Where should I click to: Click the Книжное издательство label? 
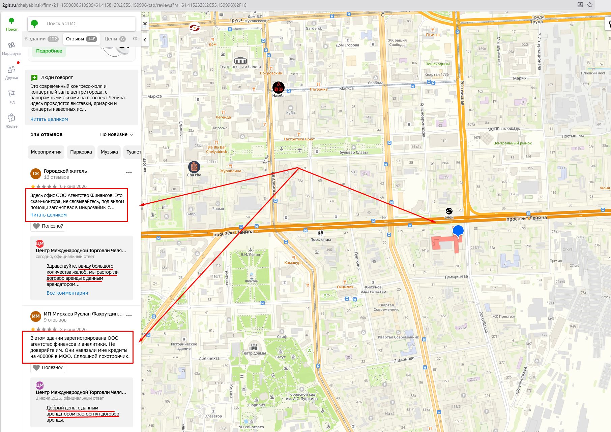click(x=373, y=289)
